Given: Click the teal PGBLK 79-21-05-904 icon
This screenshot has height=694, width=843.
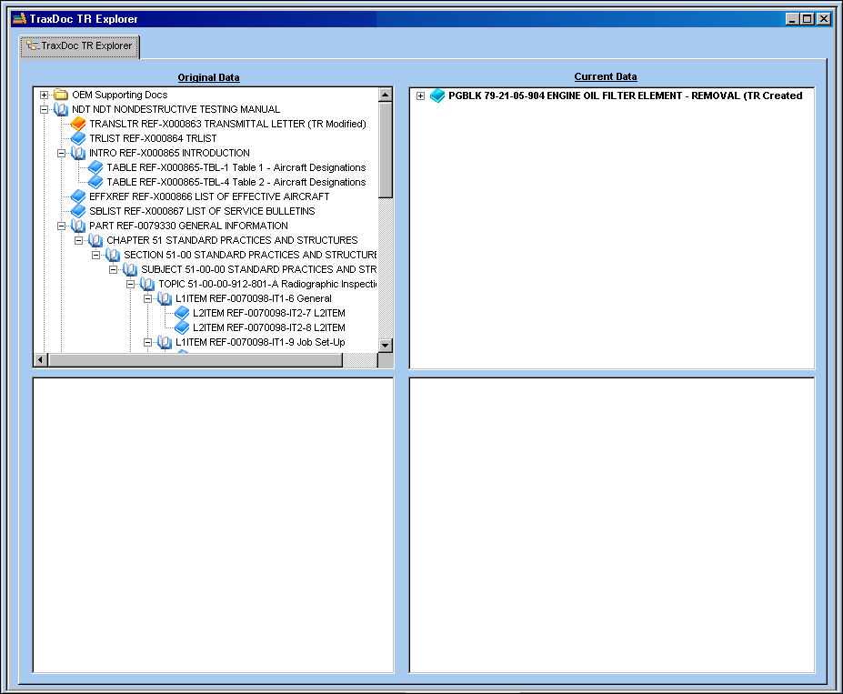Looking at the screenshot, I should (x=437, y=96).
